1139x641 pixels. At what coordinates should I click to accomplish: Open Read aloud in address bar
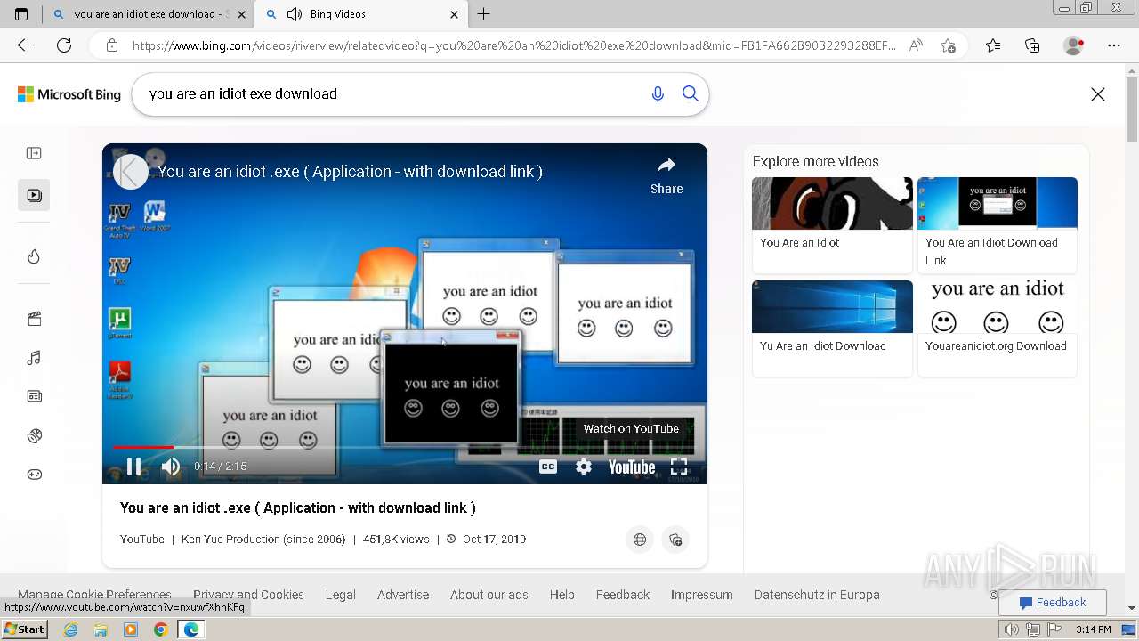tap(916, 45)
